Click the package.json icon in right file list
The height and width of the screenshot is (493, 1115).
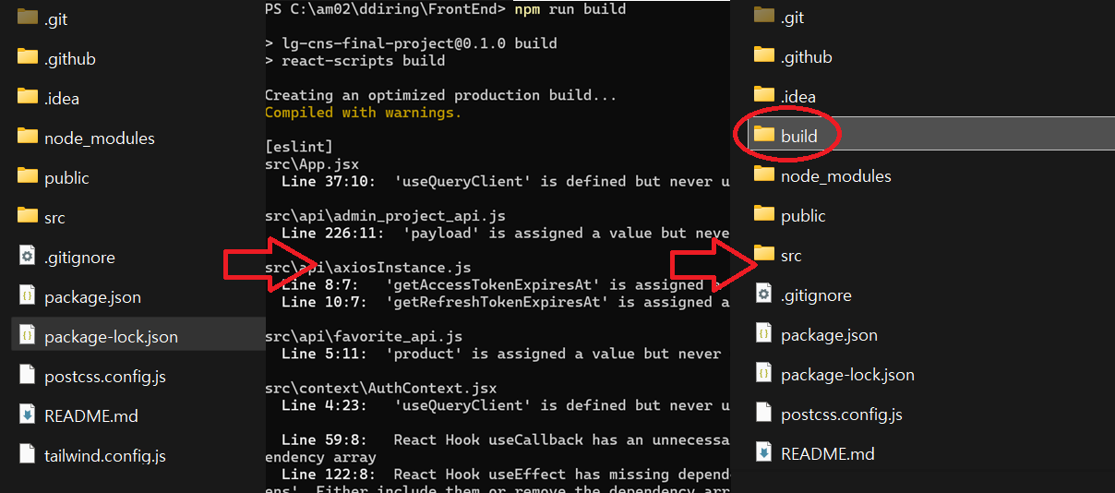pos(763,334)
